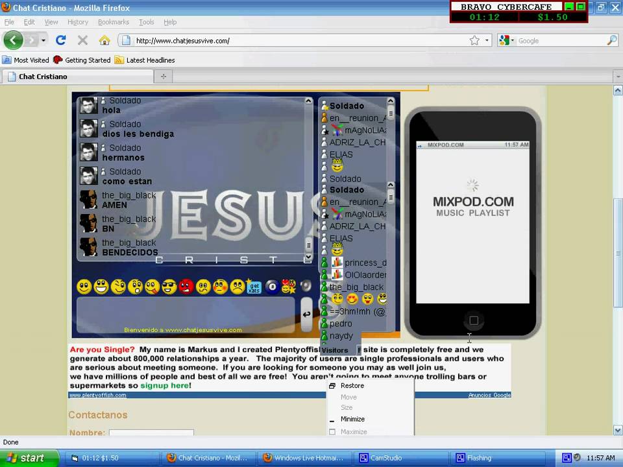
Task: Open the back/forward history dropdown arrow
Action: tap(43, 40)
